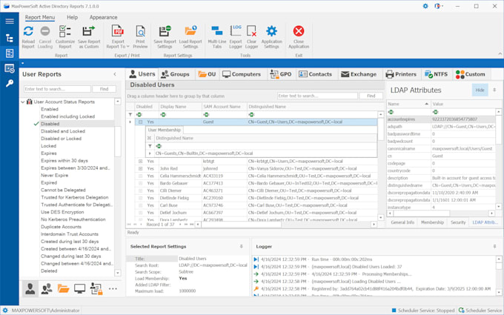Switch to the NTFS tab
Image resolution: width=504 pixels, height=315 pixels.
click(436, 74)
